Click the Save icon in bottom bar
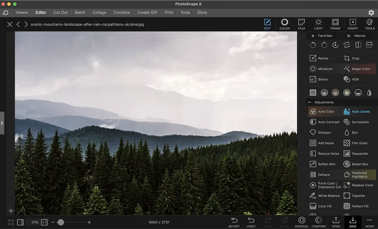The image size is (378, 229). tap(353, 222)
